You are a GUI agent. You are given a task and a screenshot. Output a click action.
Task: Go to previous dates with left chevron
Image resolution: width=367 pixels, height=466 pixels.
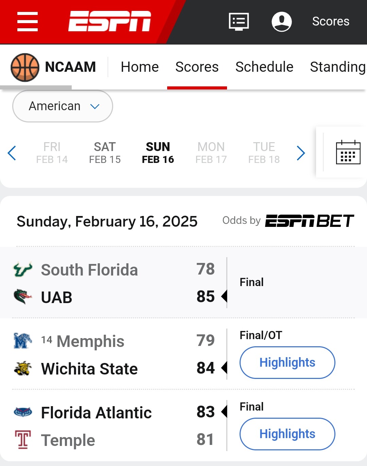tap(12, 153)
